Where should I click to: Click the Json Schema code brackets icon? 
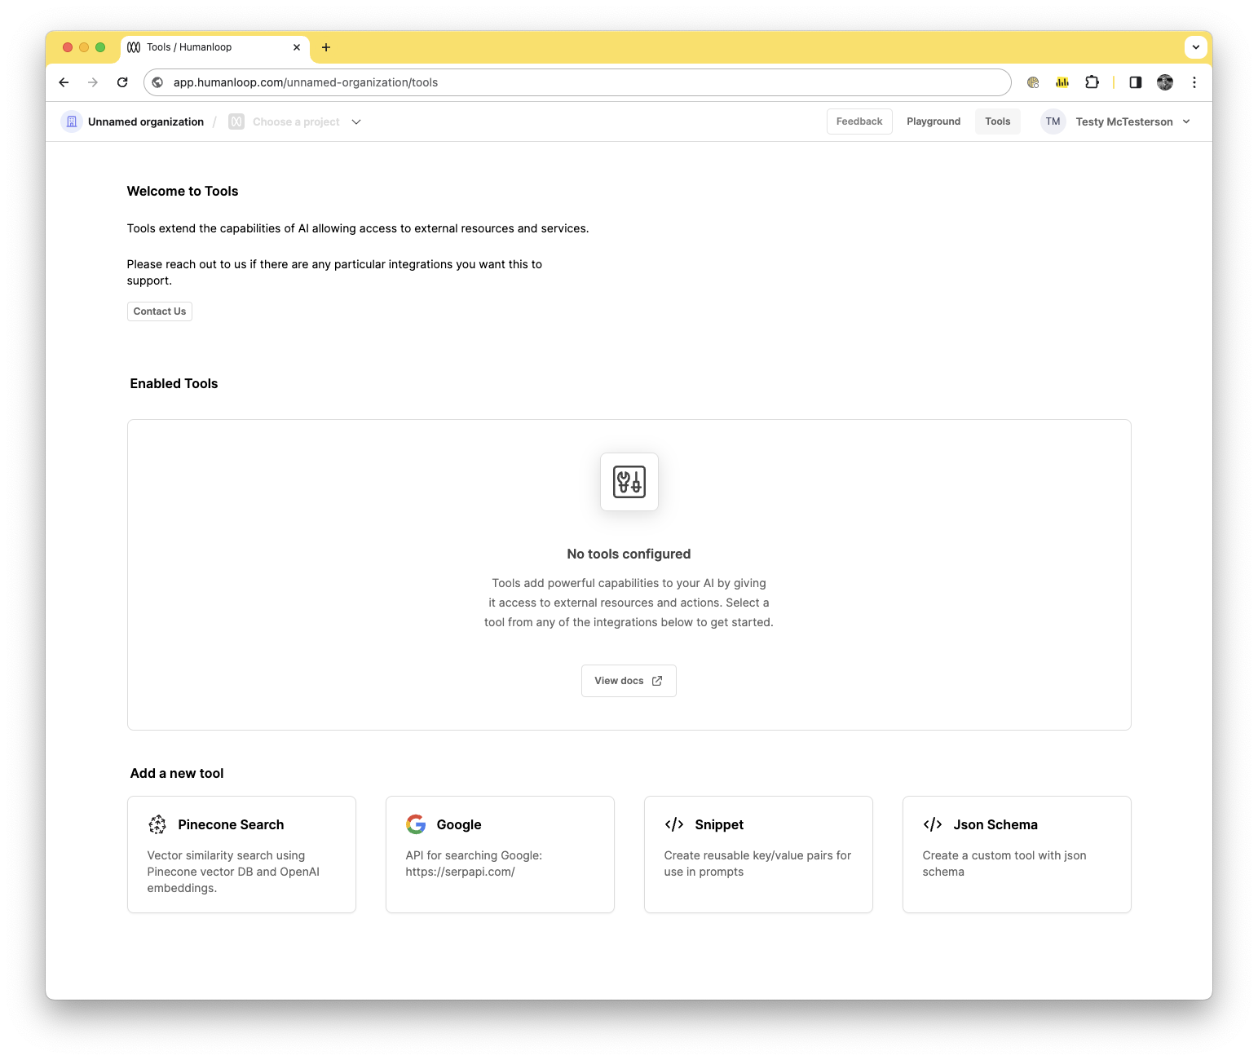pos(933,824)
